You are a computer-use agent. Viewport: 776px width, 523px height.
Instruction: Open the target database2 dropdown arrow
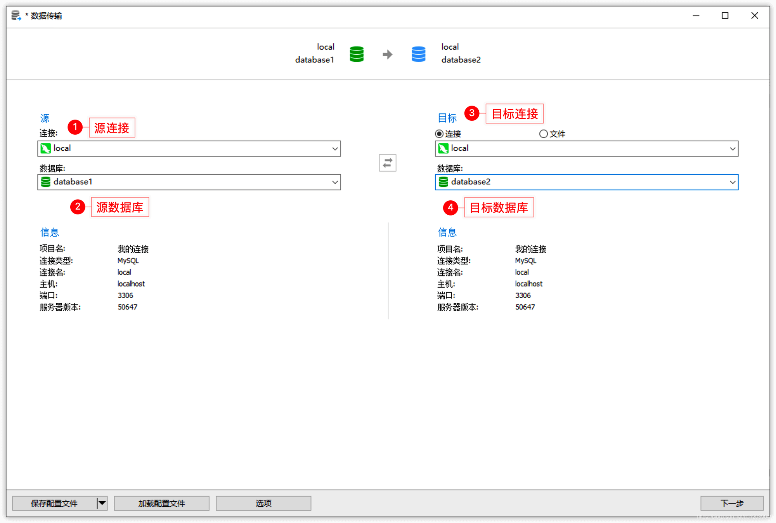[x=732, y=182]
